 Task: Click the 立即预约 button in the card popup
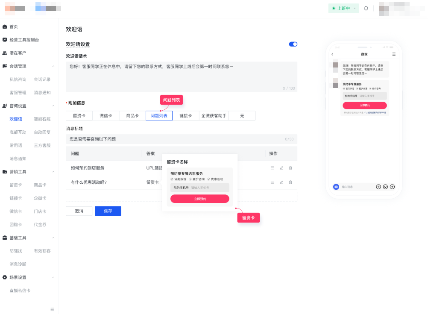(199, 199)
